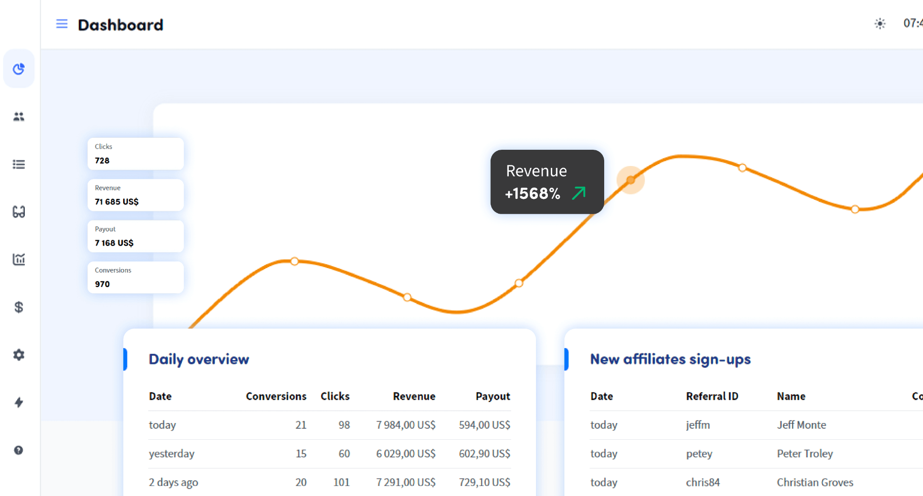Select the Conversions 970 stat card
The height and width of the screenshot is (496, 923).
point(136,277)
